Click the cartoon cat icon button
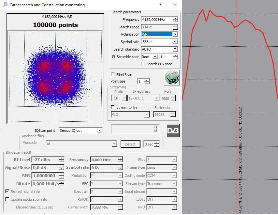Image resolution: width=278 pixels, height=215 pixels. [x=172, y=78]
